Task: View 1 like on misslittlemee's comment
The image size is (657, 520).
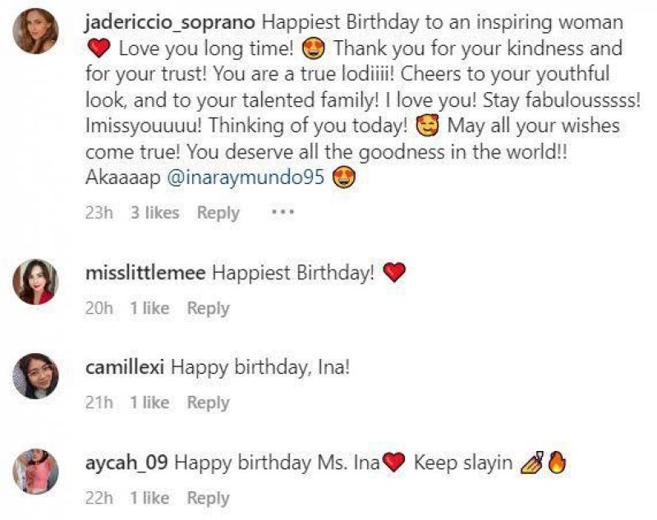Action: click(x=149, y=308)
